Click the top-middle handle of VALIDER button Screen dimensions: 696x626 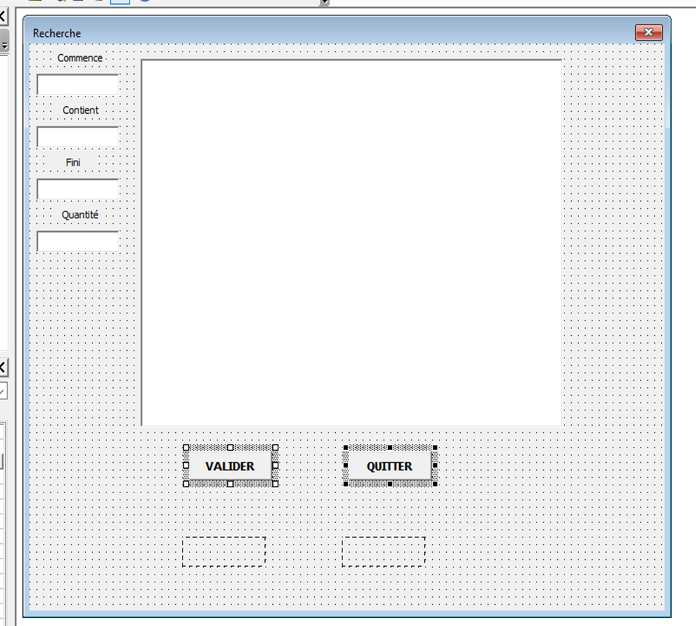(x=230, y=448)
